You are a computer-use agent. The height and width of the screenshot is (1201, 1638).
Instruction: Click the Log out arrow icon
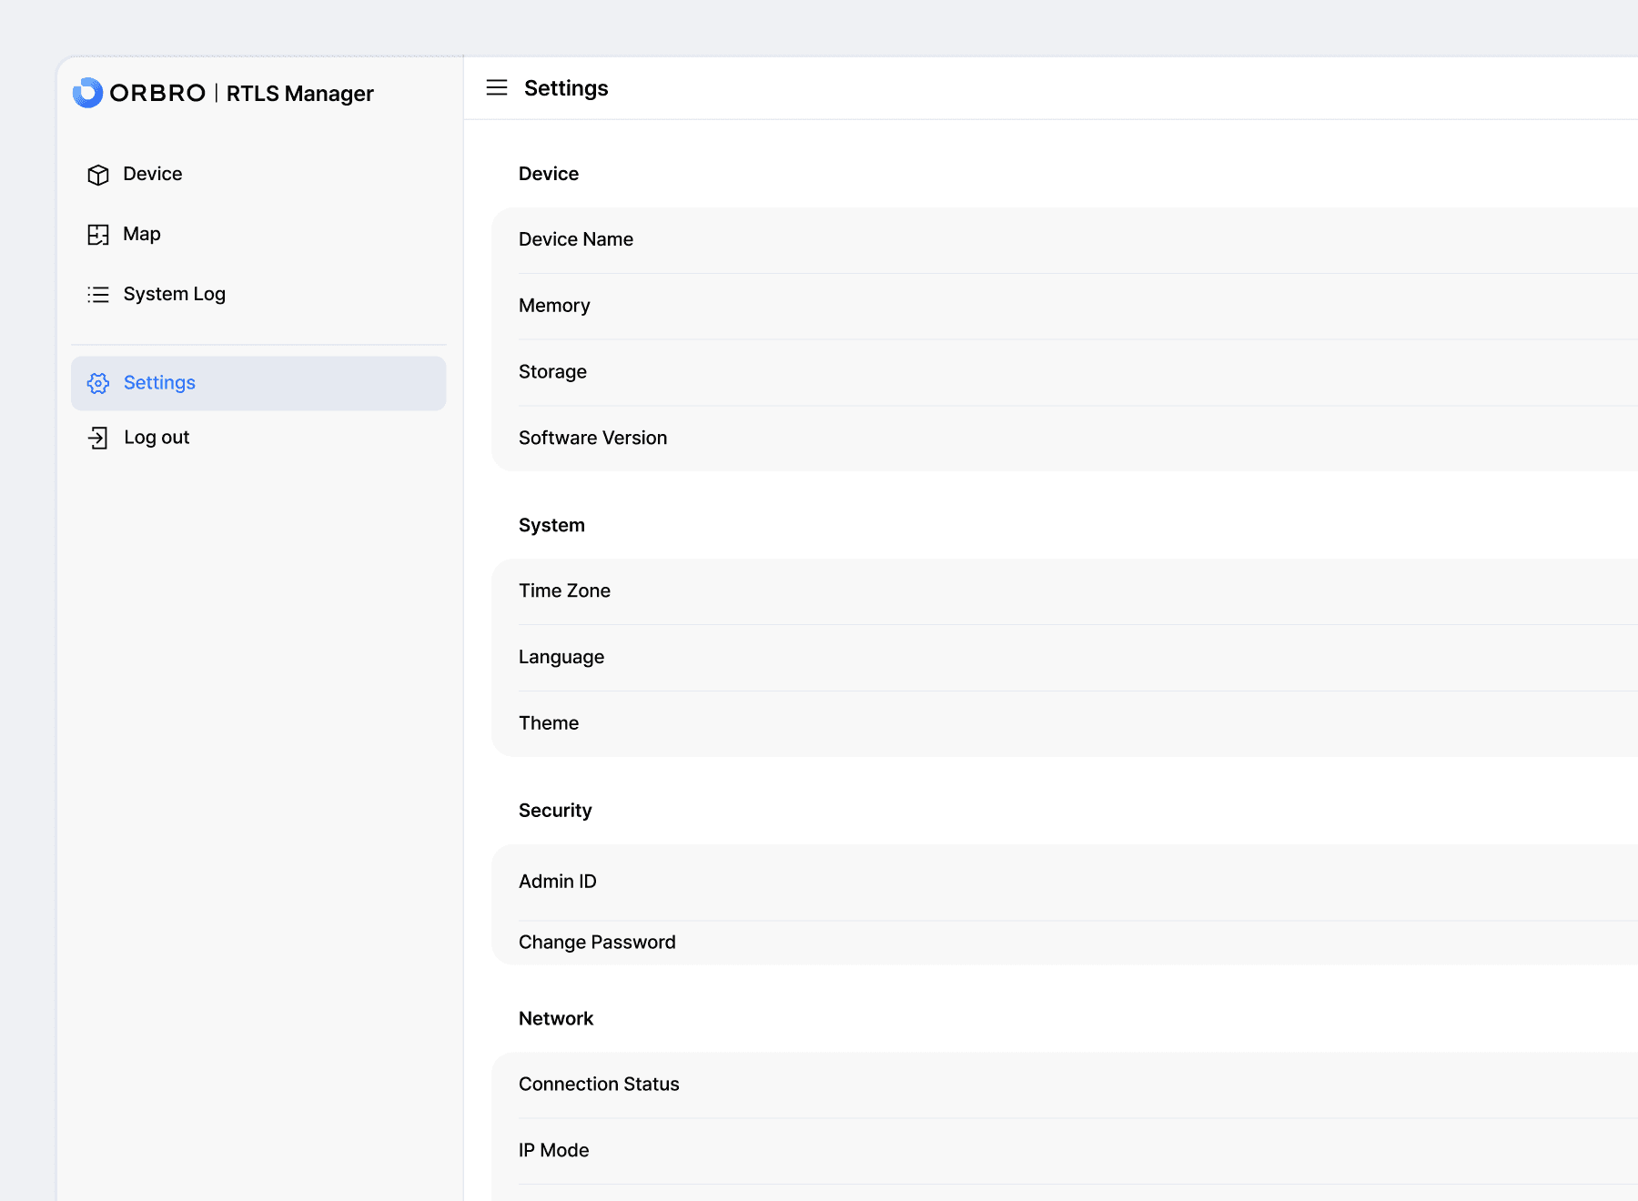coord(98,438)
